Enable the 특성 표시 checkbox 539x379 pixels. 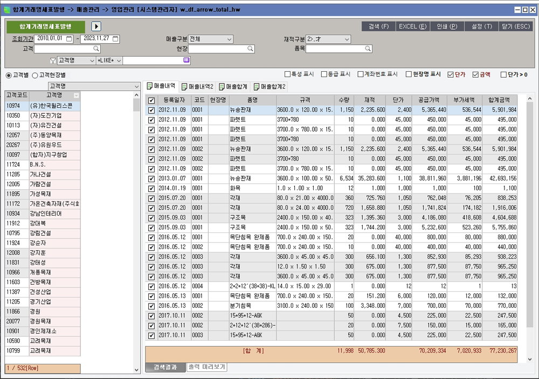click(287, 74)
